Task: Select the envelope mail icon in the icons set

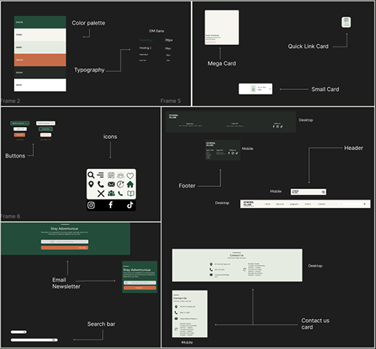Action: (111, 185)
